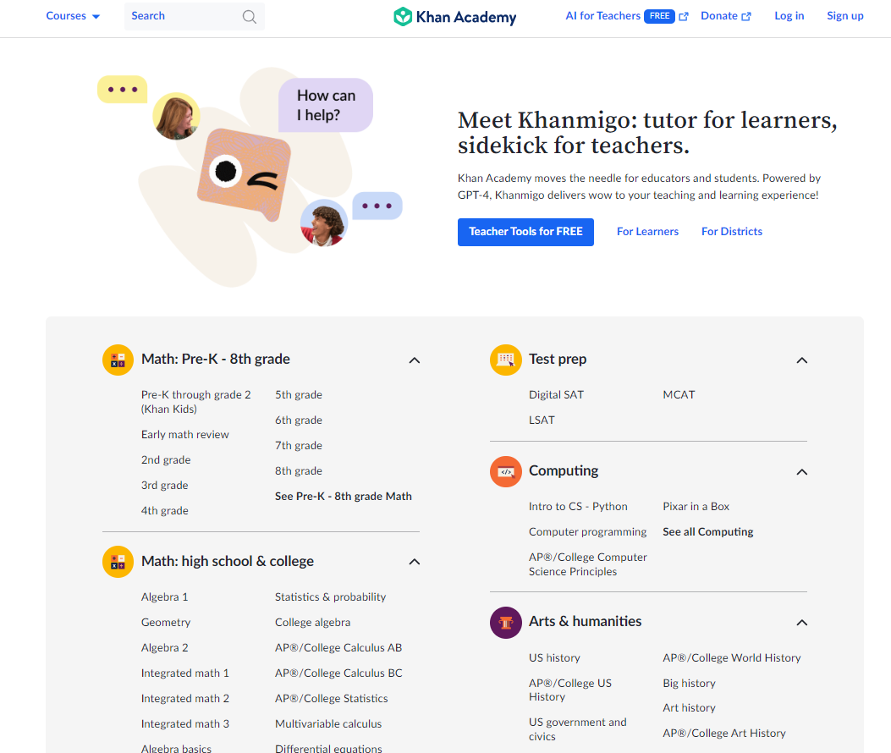Select 6th grade math
891x753 pixels.
click(299, 420)
